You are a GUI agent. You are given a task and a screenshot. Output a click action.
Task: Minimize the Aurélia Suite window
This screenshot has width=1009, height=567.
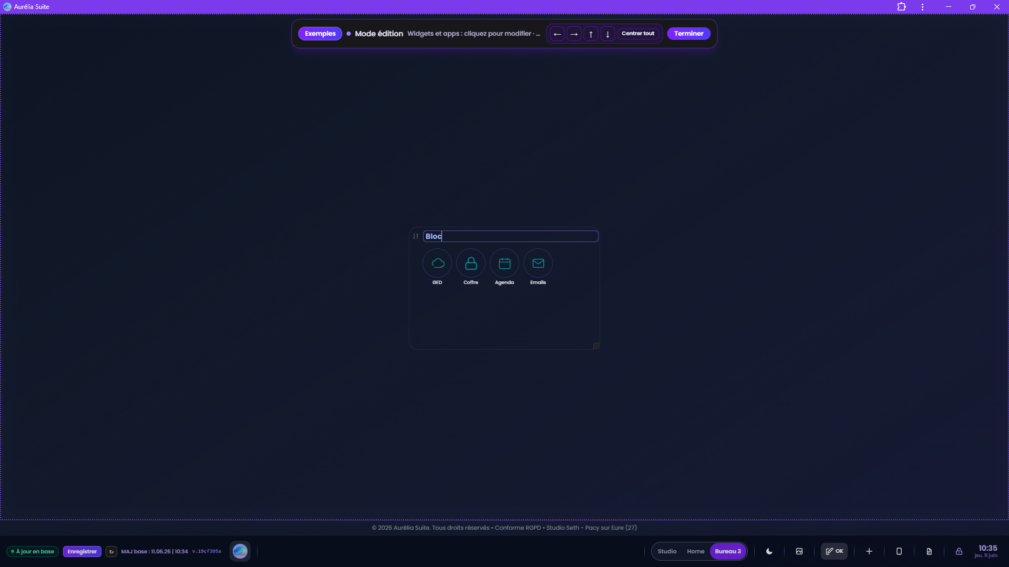coord(949,7)
